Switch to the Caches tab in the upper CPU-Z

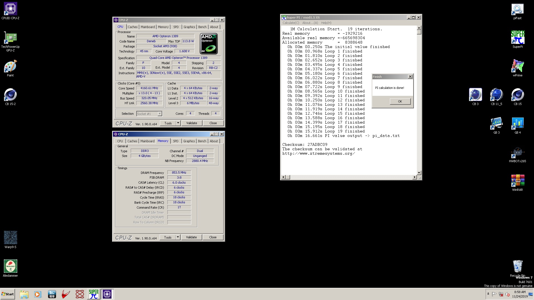coord(133,27)
